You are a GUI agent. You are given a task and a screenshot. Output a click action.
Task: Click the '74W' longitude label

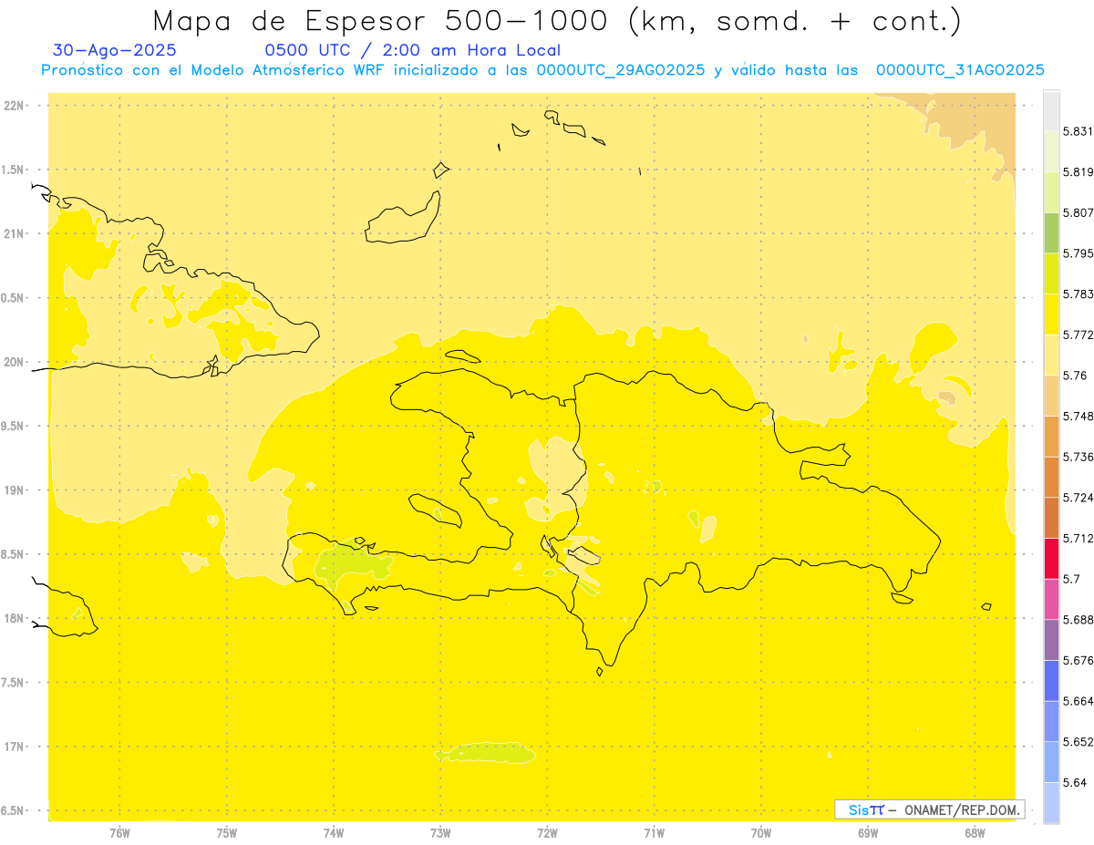334,833
